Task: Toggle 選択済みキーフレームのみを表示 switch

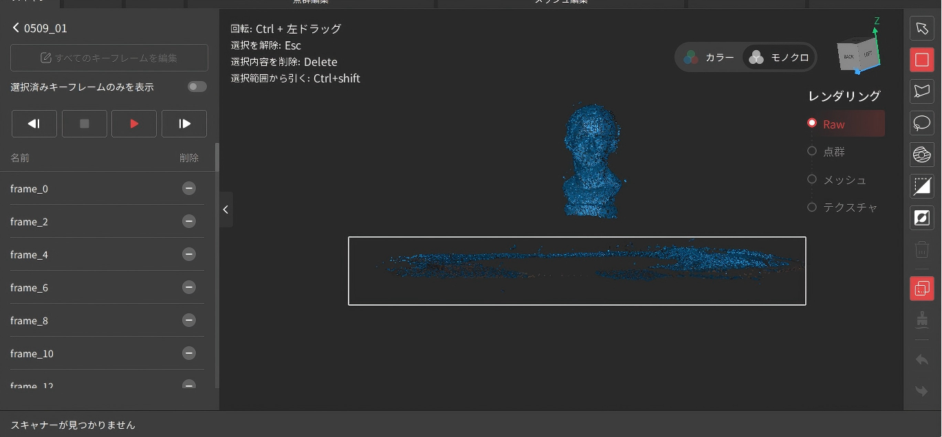Action: click(197, 87)
